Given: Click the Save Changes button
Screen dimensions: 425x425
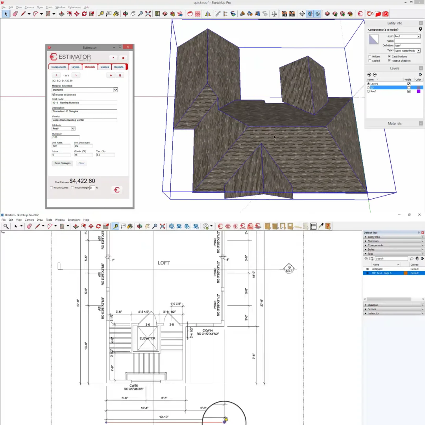Looking at the screenshot, I should coord(63,163).
